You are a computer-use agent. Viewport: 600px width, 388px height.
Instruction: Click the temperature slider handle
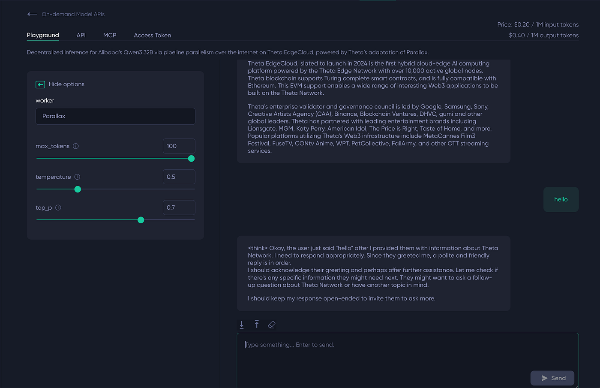click(78, 189)
